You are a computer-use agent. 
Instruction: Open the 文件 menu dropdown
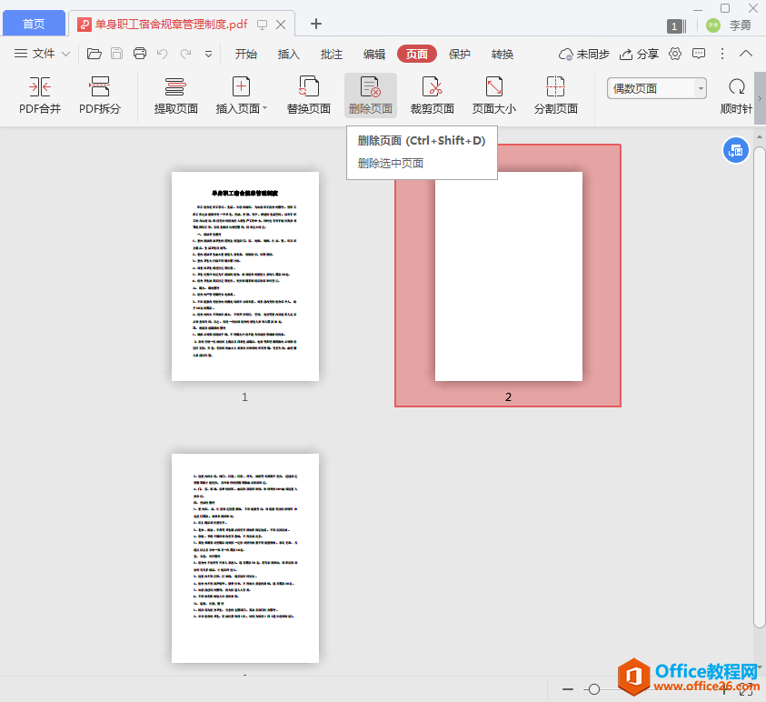[43, 54]
